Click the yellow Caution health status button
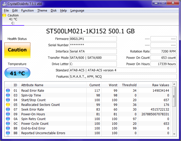The height and width of the screenshot is (141, 181). tap(17, 50)
